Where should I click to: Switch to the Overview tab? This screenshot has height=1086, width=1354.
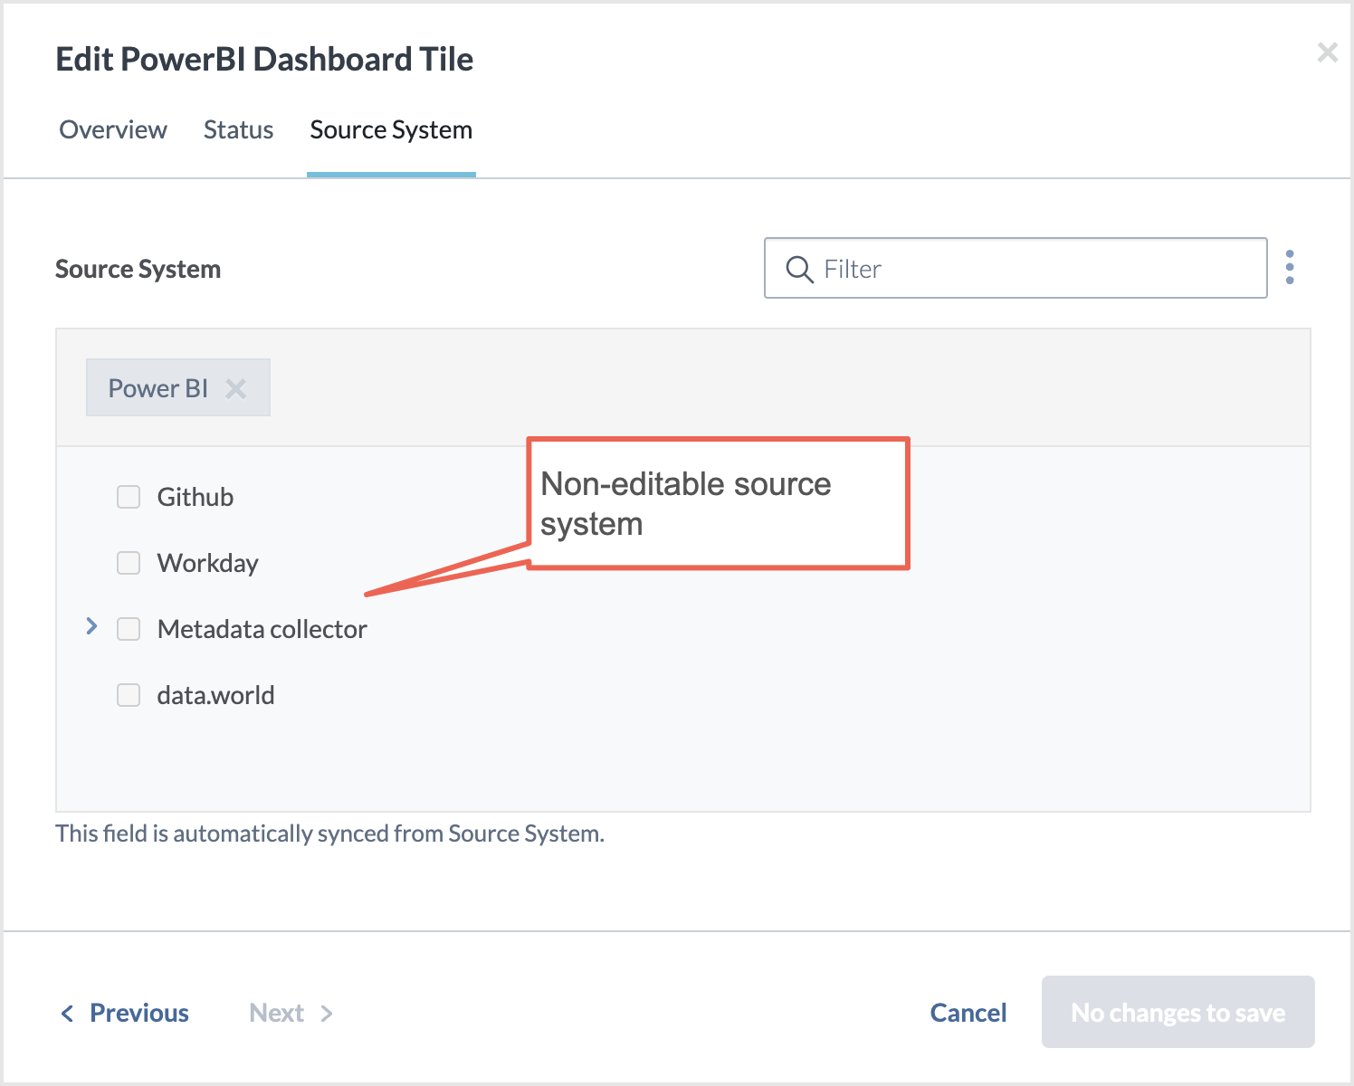113,130
